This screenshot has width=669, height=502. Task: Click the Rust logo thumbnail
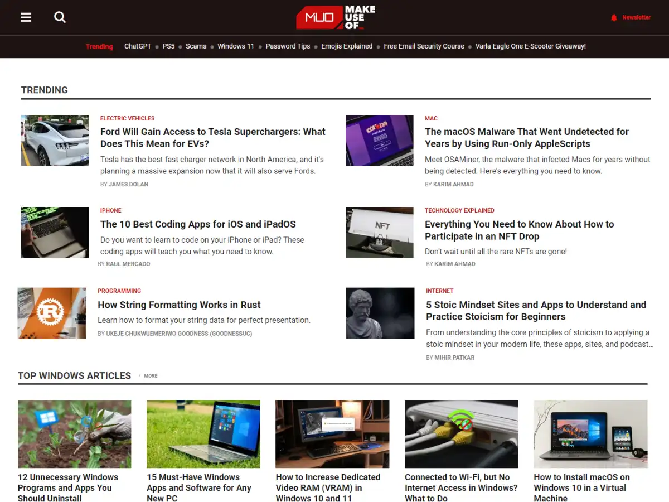click(52, 313)
